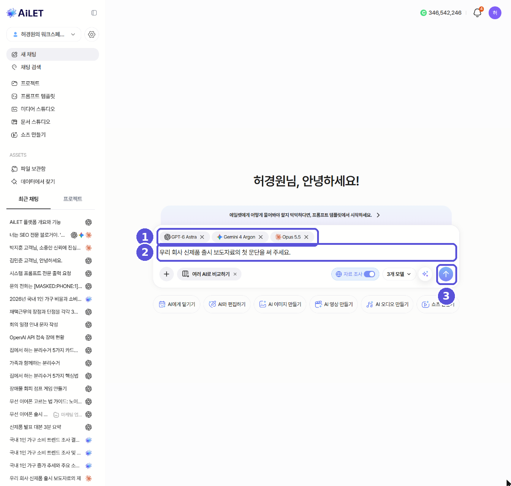This screenshot has height=486, width=511.
Task: Expand the 허경원의 워크스페이스 dropdown
Action: tap(44, 34)
